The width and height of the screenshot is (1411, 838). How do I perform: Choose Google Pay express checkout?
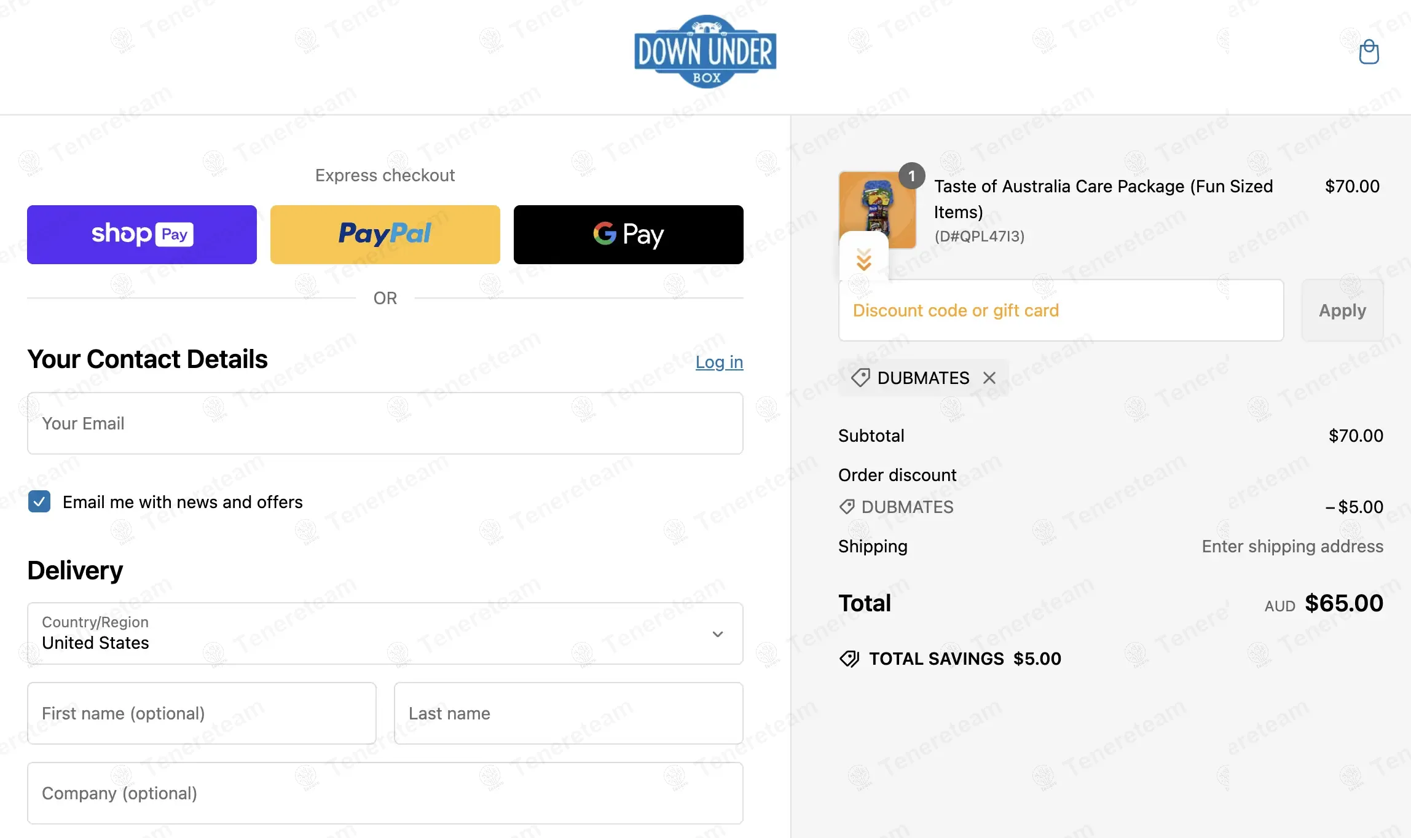629,235
